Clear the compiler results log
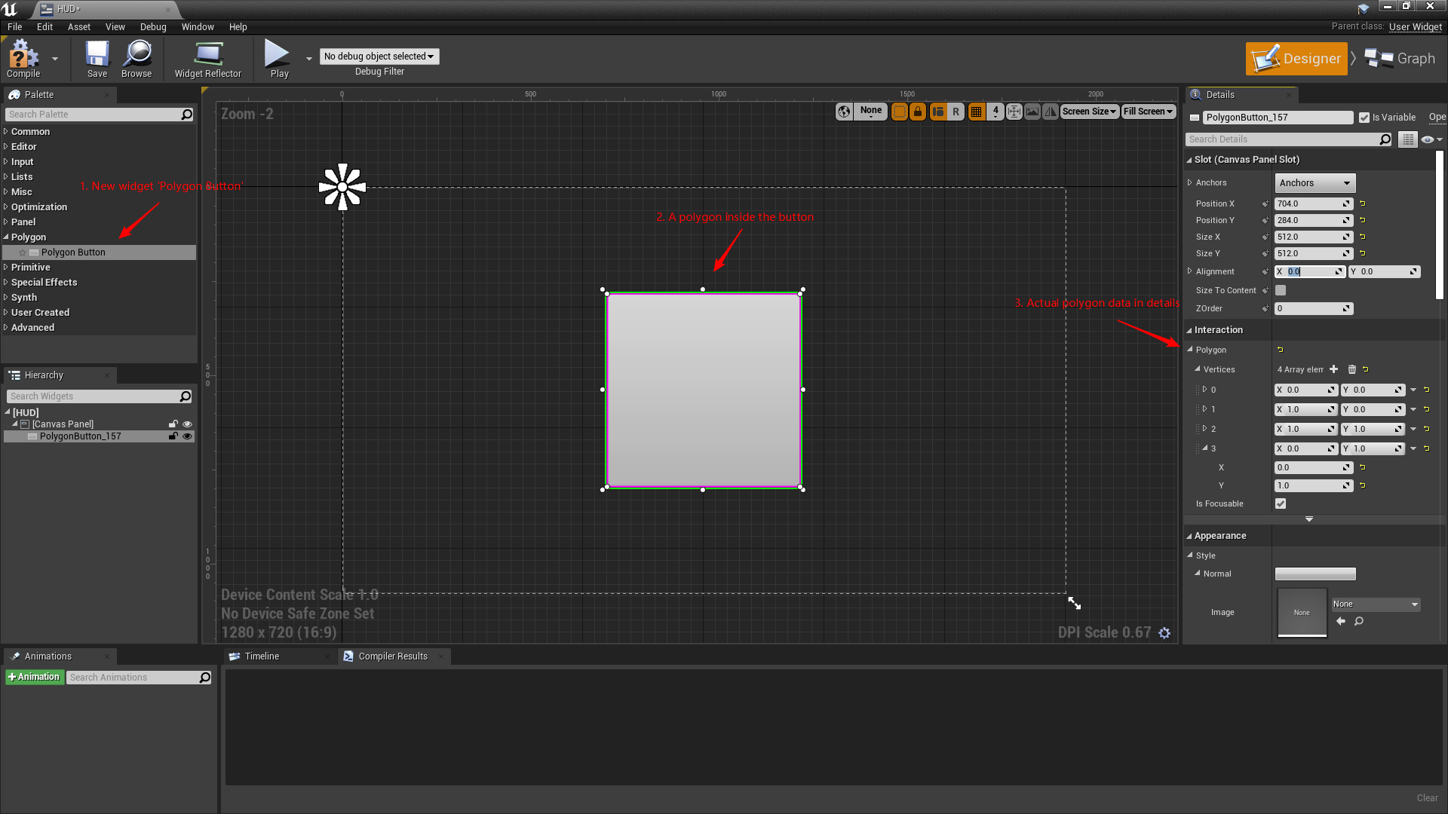Image resolution: width=1448 pixels, height=814 pixels. [1427, 798]
